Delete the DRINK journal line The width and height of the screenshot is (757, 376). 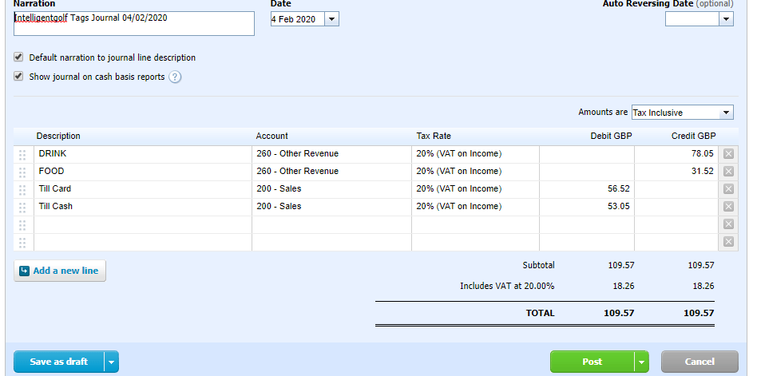pyautogui.click(x=728, y=154)
